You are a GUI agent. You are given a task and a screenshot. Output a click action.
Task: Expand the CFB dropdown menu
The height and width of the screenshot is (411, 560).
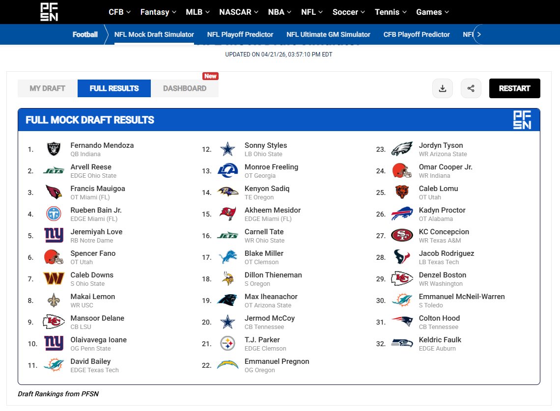point(120,12)
